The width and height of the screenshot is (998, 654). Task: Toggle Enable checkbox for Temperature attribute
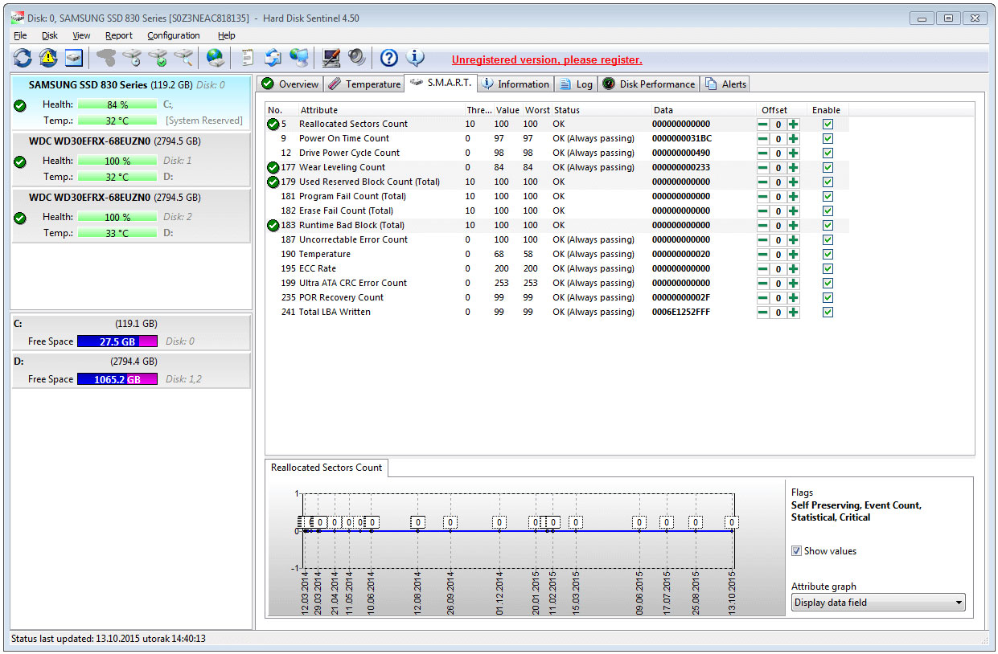[x=828, y=255]
